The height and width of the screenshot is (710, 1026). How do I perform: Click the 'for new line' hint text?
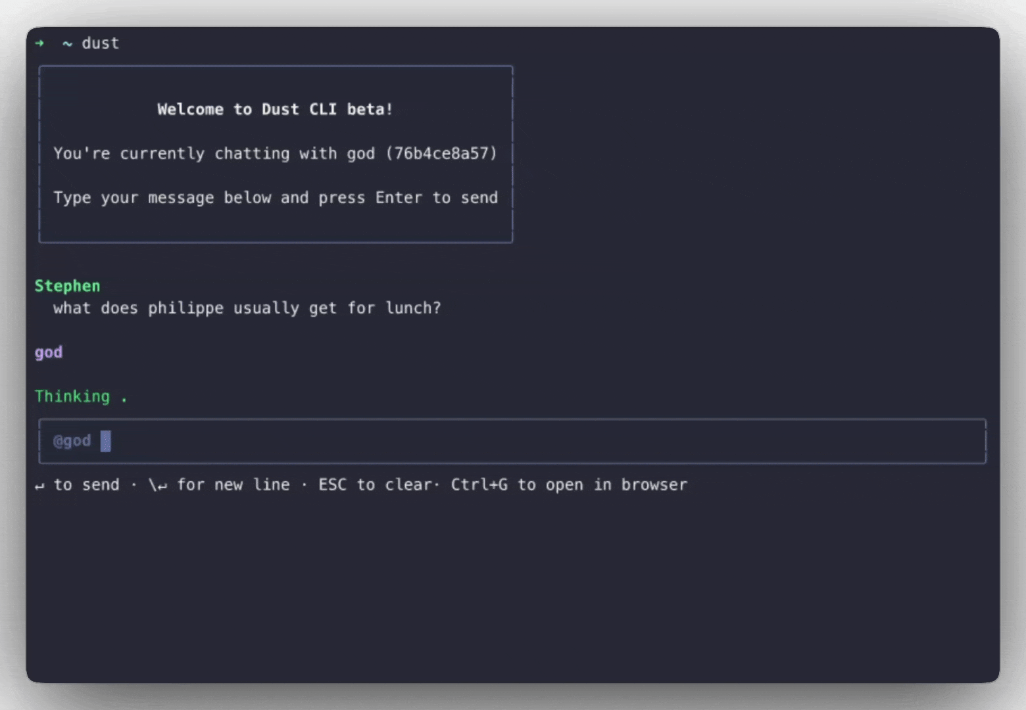(x=233, y=485)
